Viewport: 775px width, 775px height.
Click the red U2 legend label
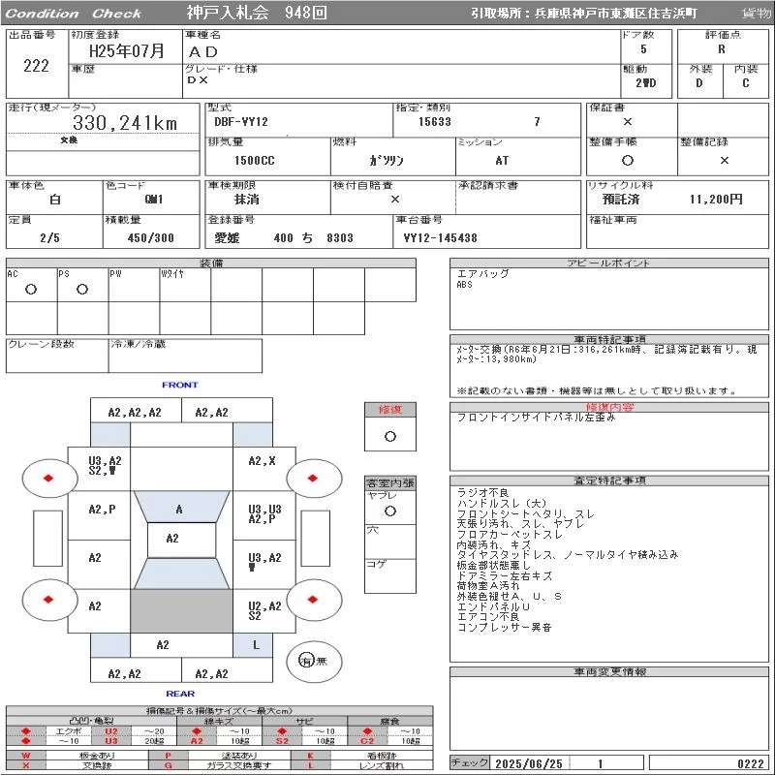[x=111, y=731]
